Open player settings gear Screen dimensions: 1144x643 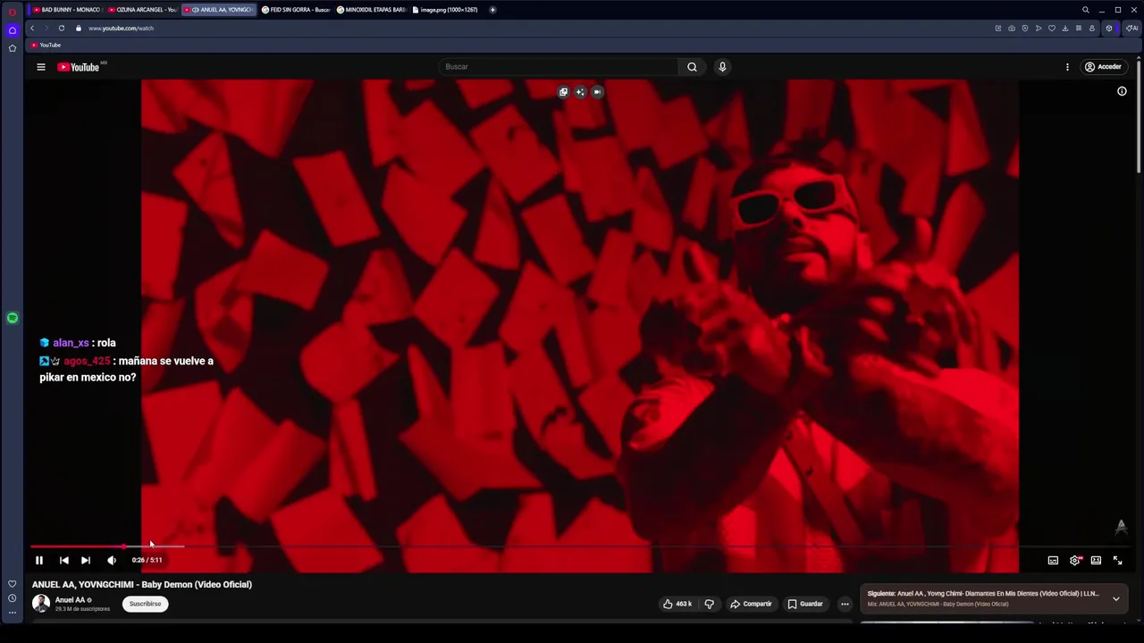point(1075,560)
